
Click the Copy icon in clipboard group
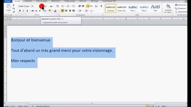13,8
